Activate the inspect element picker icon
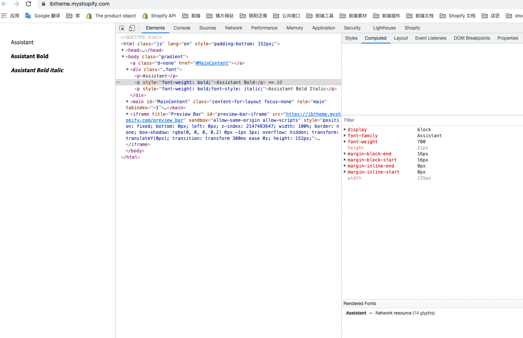Screen dimensions: 523x338 pyautogui.click(x=122, y=28)
